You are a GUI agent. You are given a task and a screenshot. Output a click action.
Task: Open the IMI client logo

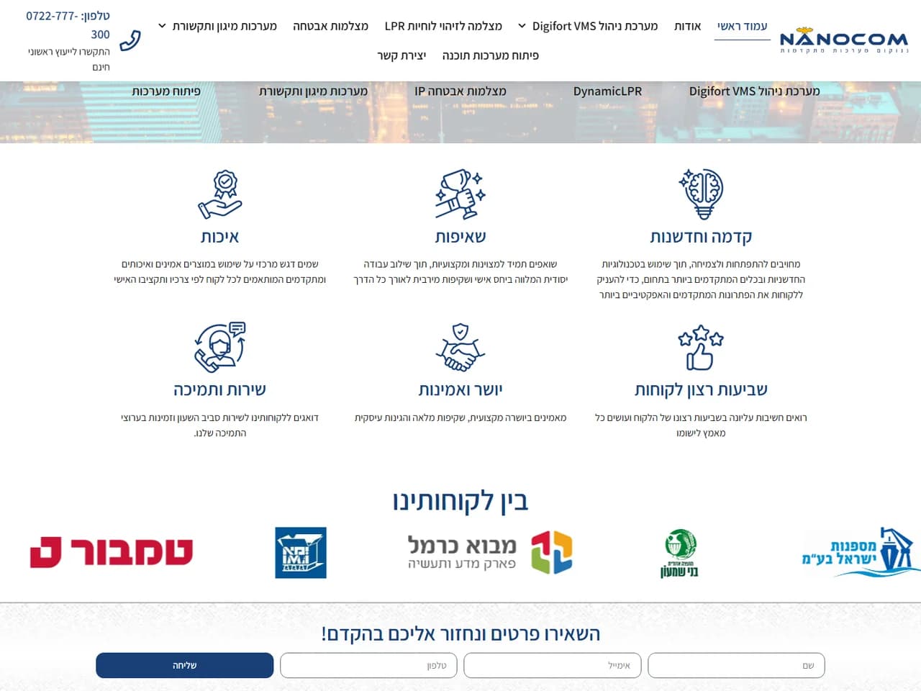(301, 553)
